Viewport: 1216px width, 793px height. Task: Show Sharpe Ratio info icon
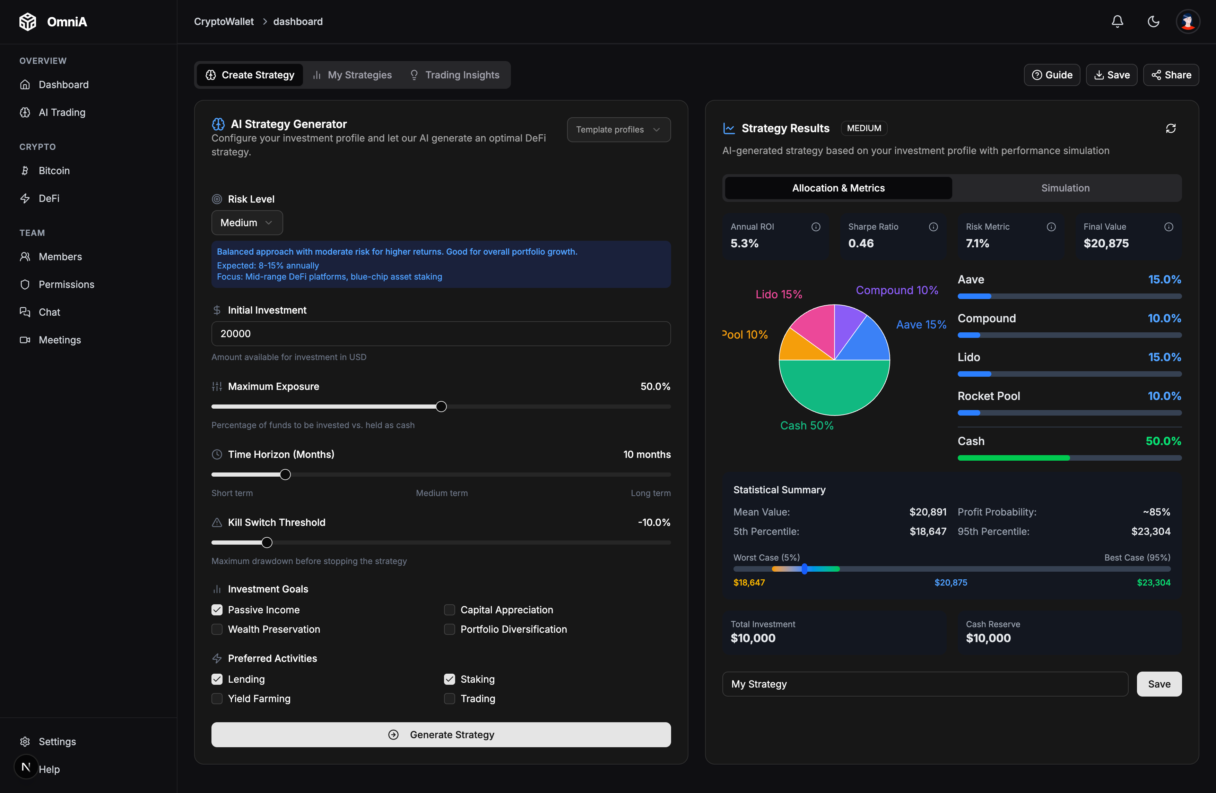click(x=933, y=227)
